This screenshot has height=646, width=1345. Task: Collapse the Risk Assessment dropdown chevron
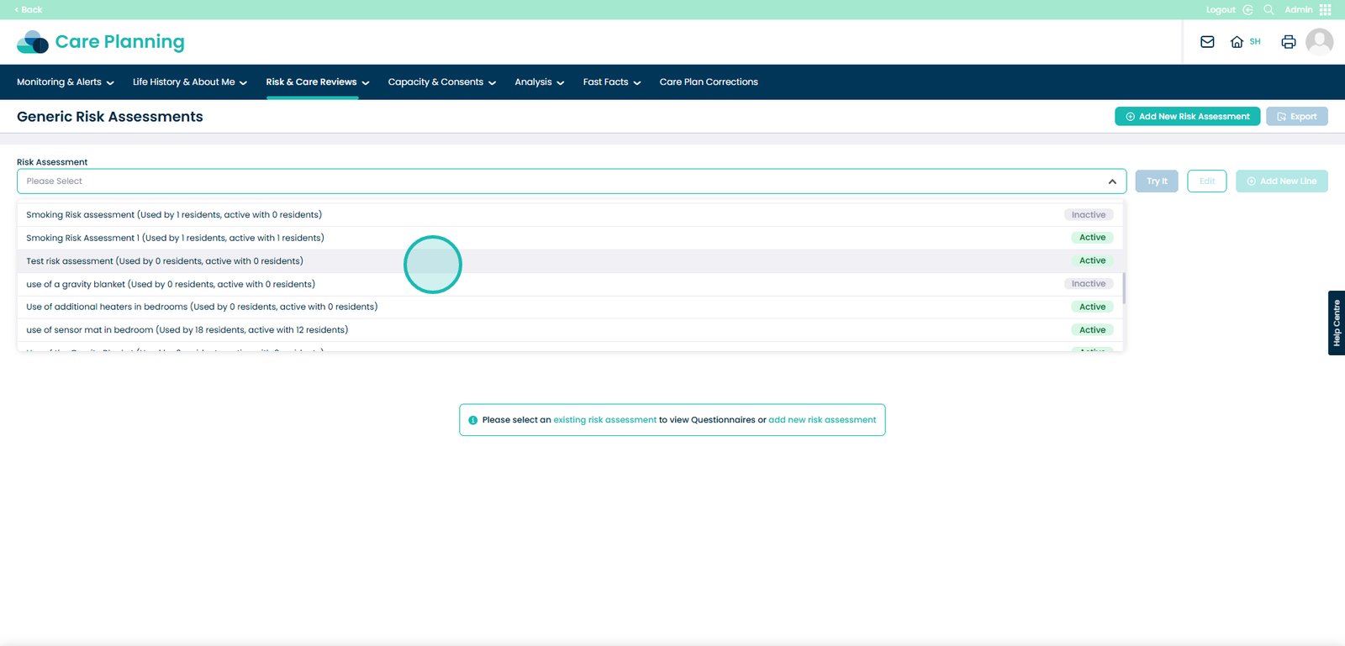click(x=1111, y=181)
